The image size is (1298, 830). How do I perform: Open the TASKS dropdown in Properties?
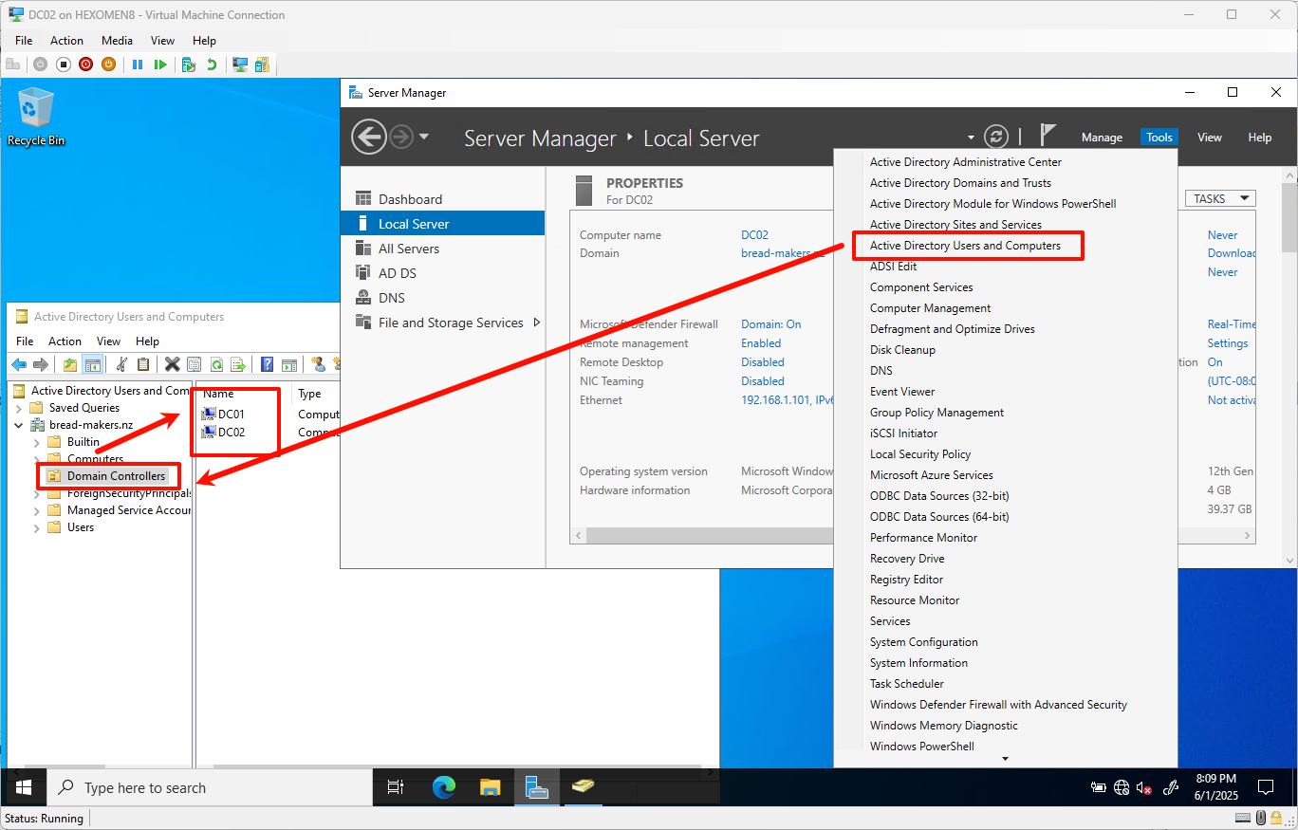tap(1220, 198)
